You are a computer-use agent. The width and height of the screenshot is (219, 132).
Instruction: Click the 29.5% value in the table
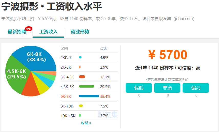[105, 87]
